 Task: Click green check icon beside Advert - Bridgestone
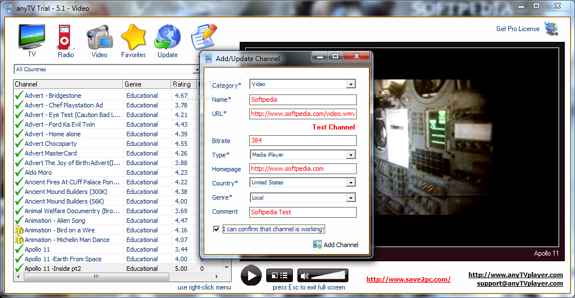coord(19,96)
